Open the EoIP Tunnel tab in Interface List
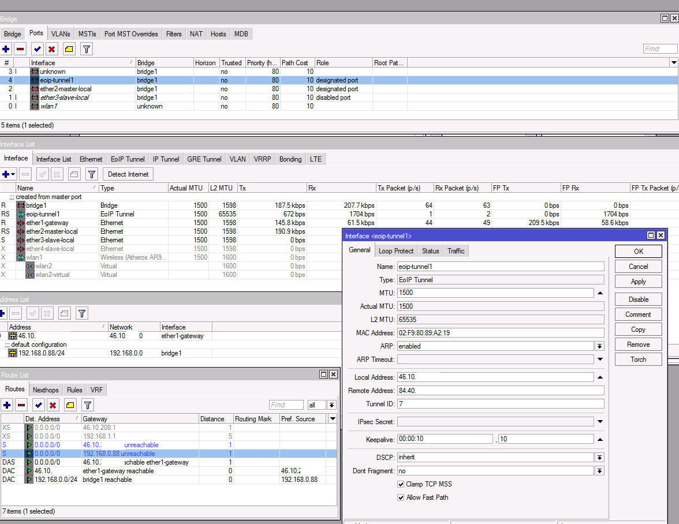Image resolution: width=679 pixels, height=524 pixels. [128, 159]
